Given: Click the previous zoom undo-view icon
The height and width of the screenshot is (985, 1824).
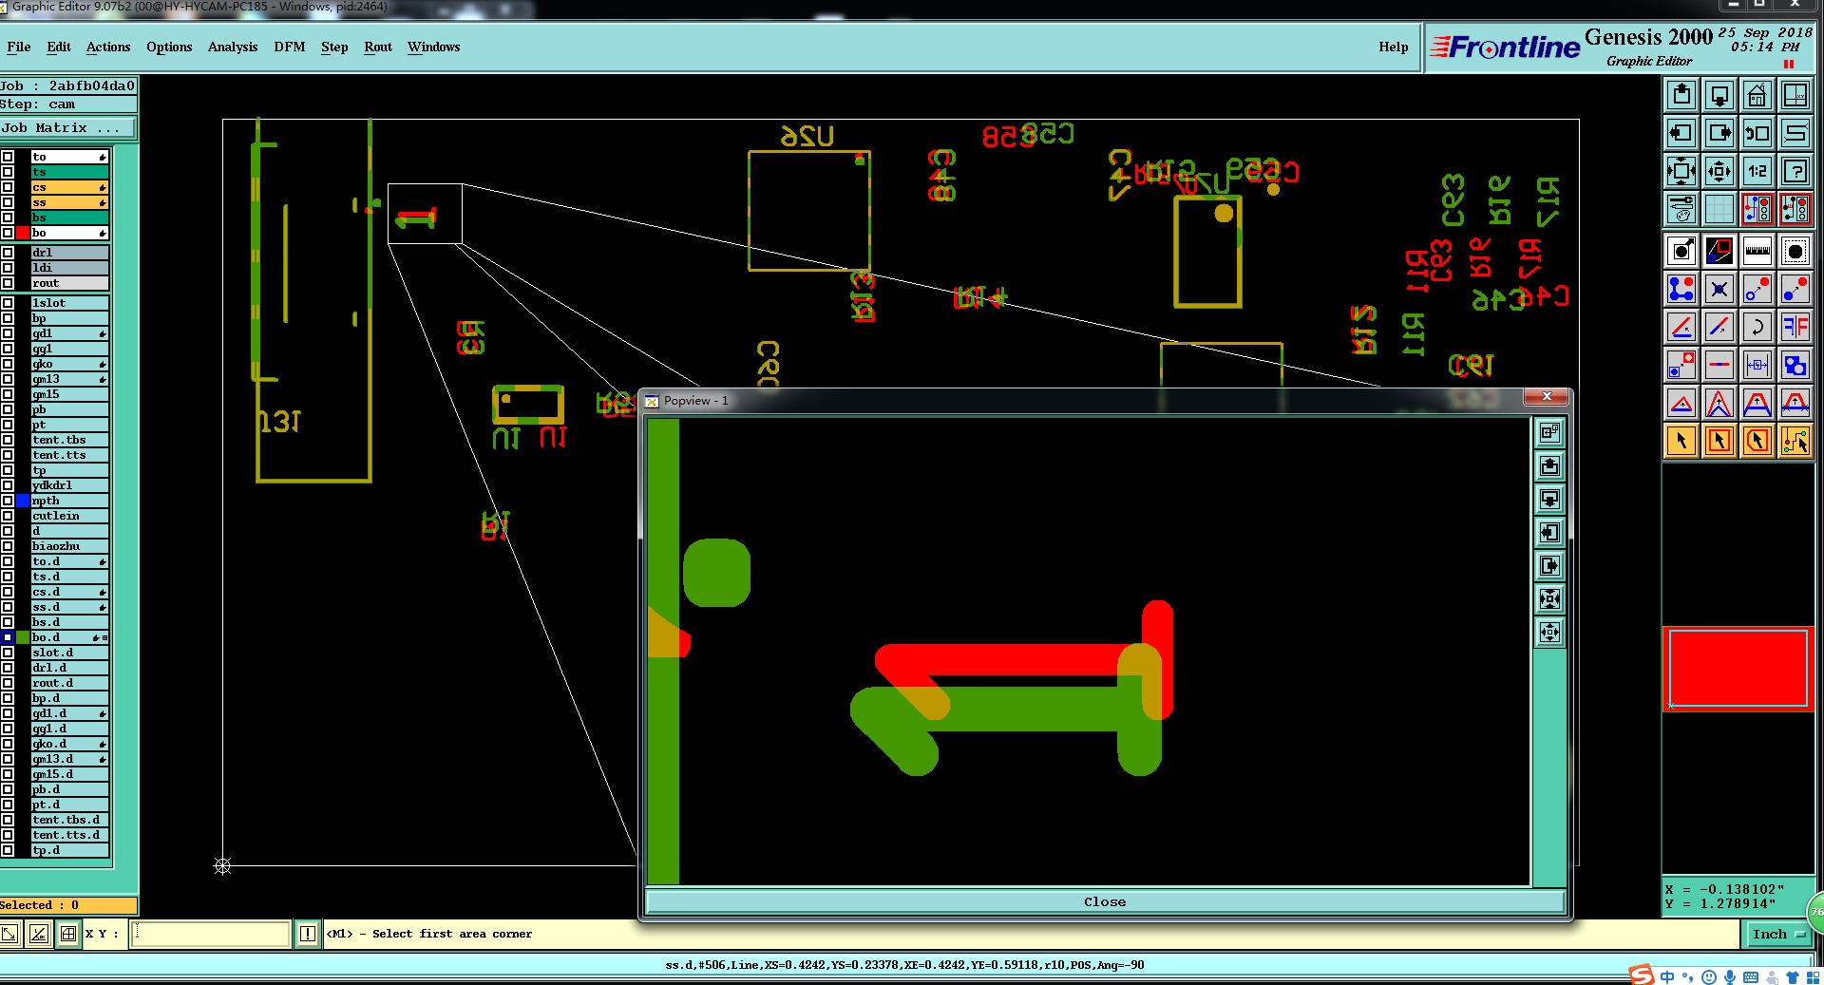Looking at the screenshot, I should [1757, 133].
